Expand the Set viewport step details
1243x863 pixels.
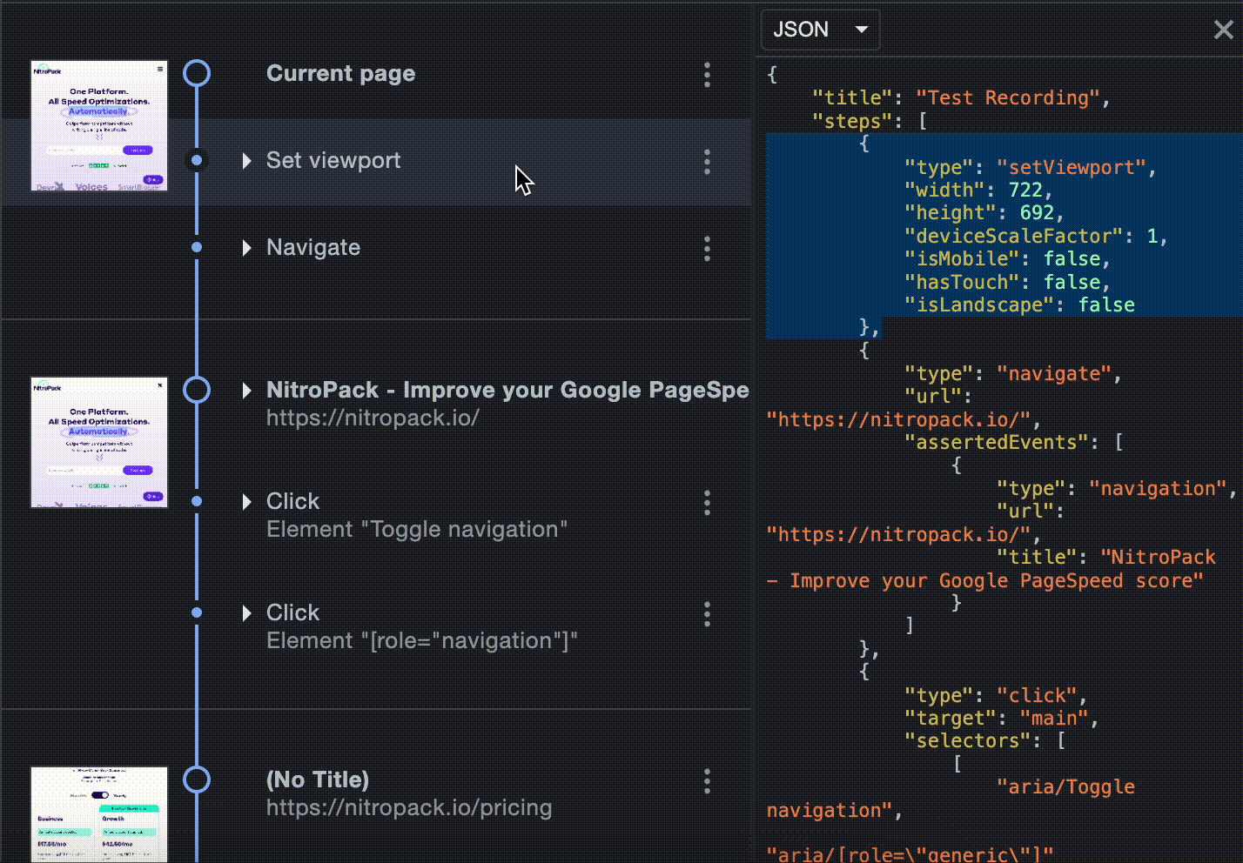(x=246, y=160)
